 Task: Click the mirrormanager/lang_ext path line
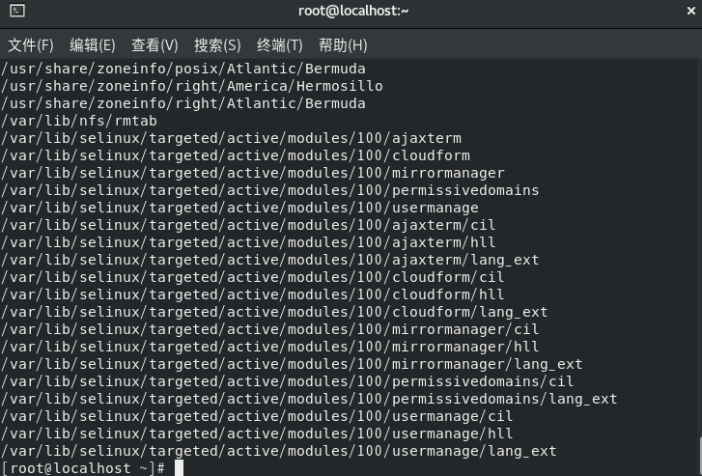(292, 365)
